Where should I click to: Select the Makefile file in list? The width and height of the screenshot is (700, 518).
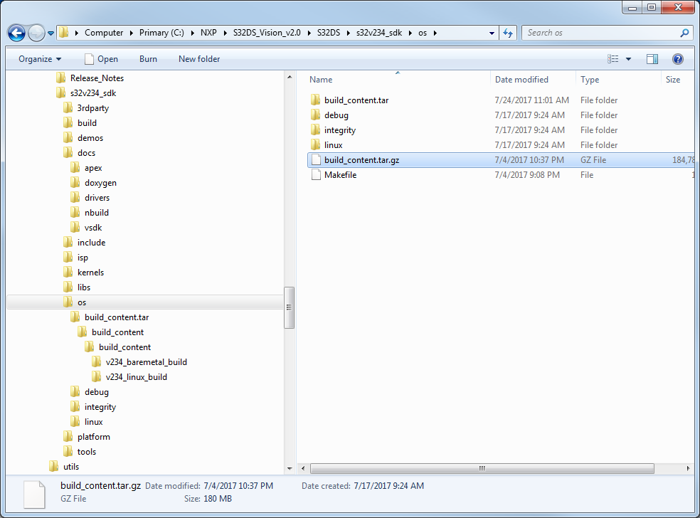340,175
